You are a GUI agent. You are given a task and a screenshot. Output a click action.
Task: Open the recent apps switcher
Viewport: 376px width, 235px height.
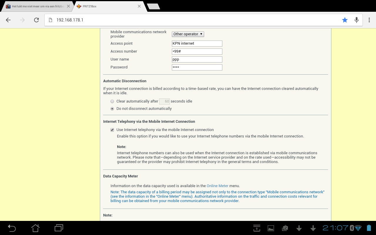pyautogui.click(x=59, y=228)
